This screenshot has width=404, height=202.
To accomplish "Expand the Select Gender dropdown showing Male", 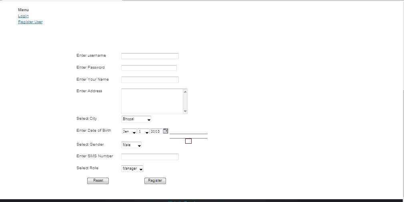I will 132,145.
